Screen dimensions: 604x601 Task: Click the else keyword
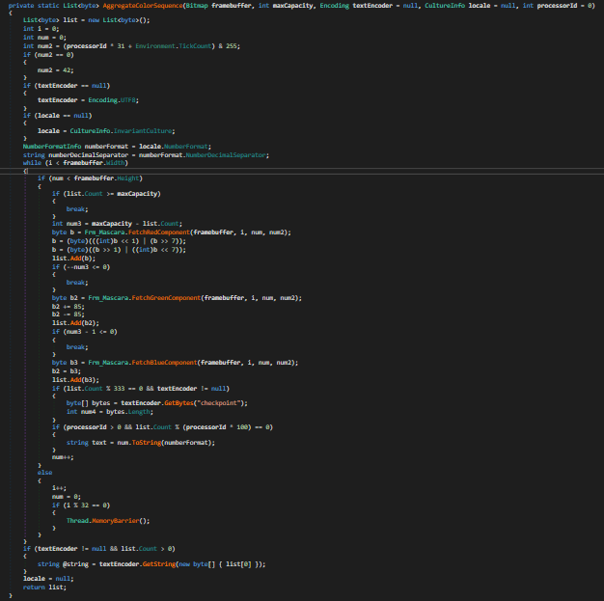(44, 473)
